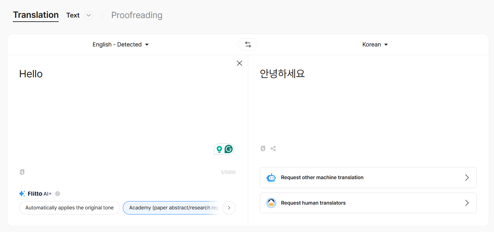Select the Translation tab
Screen dimensions: 494x232
36,15
